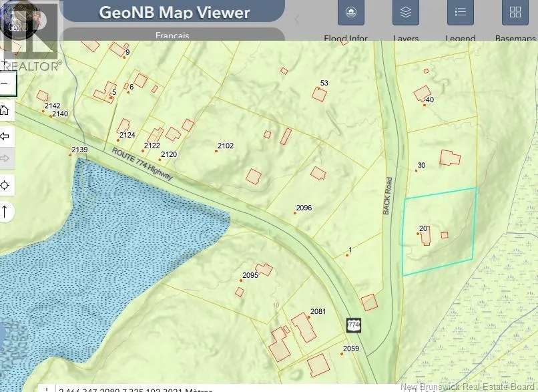538x392 pixels.
Task: Click the Route 774 highway shield marker
Action: pos(354,325)
